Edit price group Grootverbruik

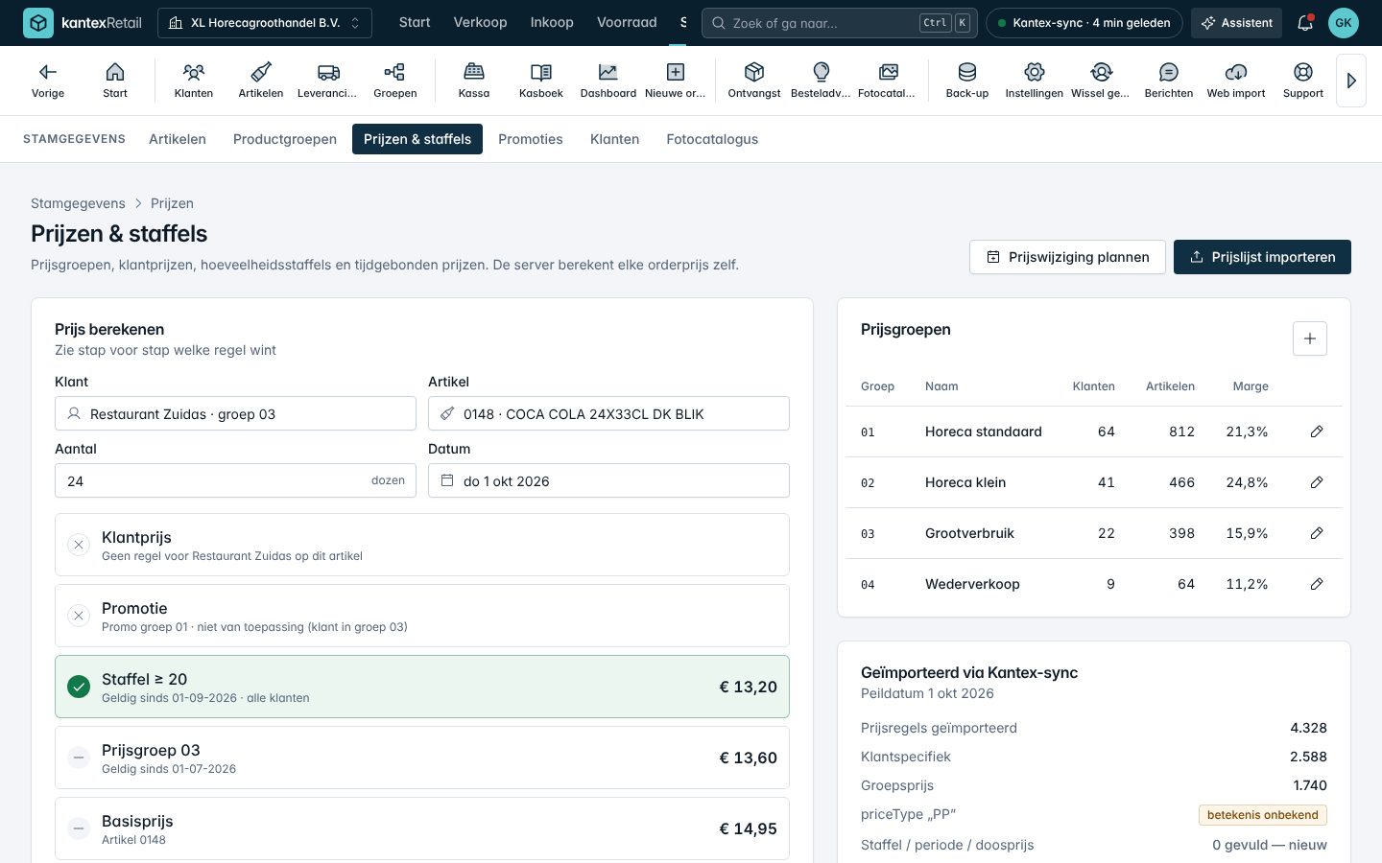(x=1317, y=533)
